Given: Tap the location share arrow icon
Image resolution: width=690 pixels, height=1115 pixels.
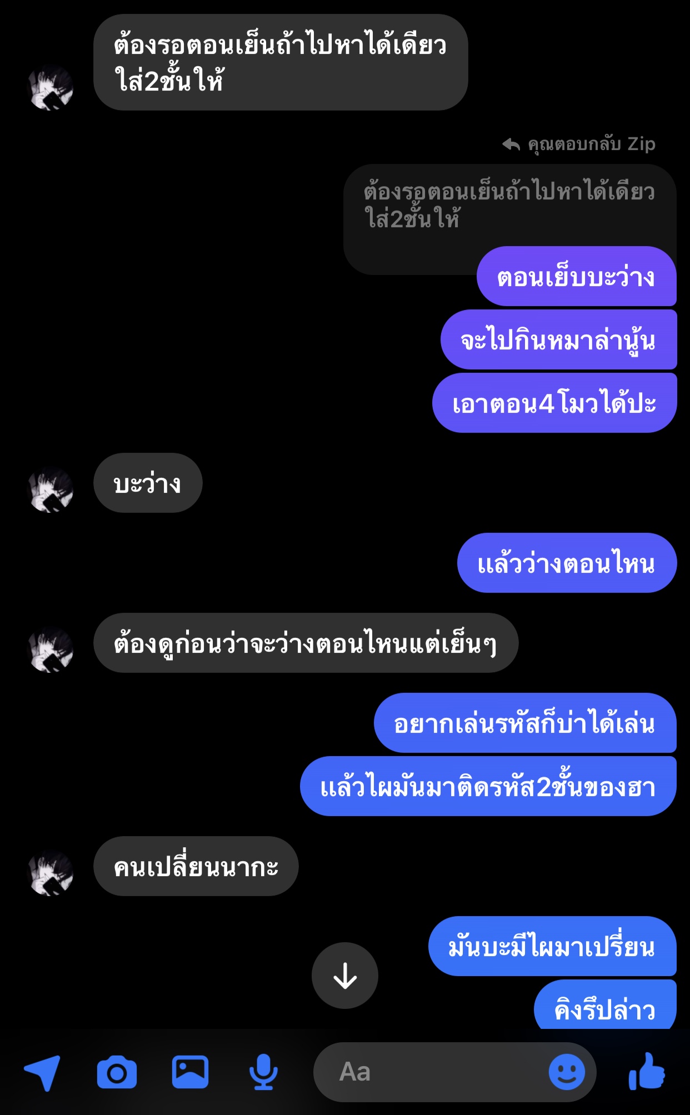Looking at the screenshot, I should pos(42,1072).
